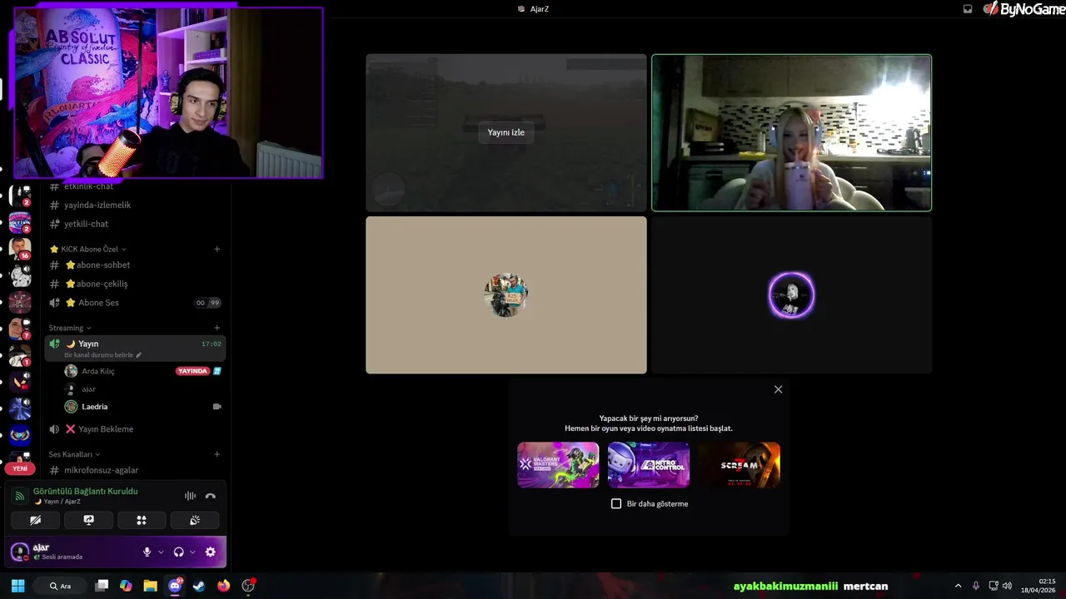Screen dimensions: 1066x599
Task: Click the taskbar Ara search box
Action: (x=61, y=586)
